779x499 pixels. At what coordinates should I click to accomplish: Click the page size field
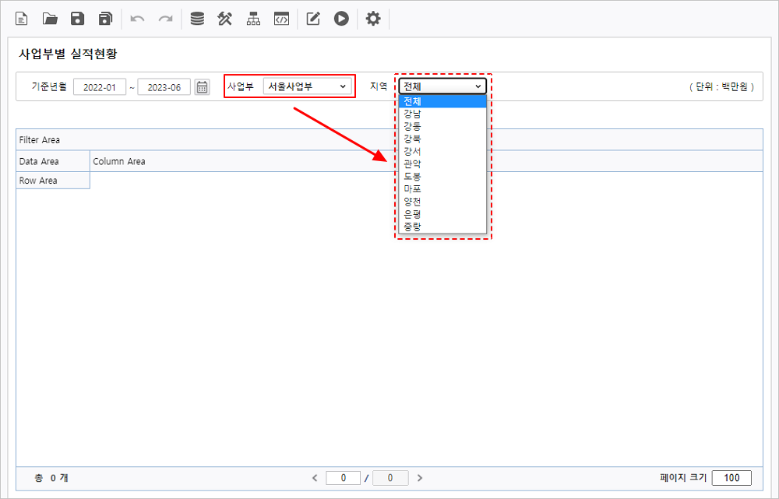pyautogui.click(x=731, y=478)
